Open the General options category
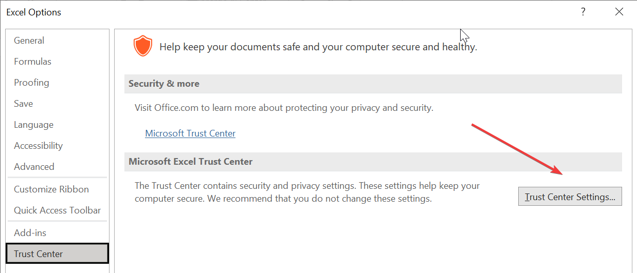 point(29,41)
